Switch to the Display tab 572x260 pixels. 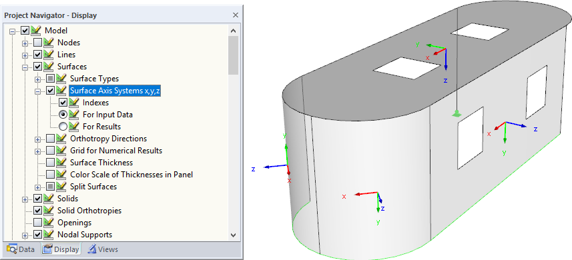pos(61,249)
